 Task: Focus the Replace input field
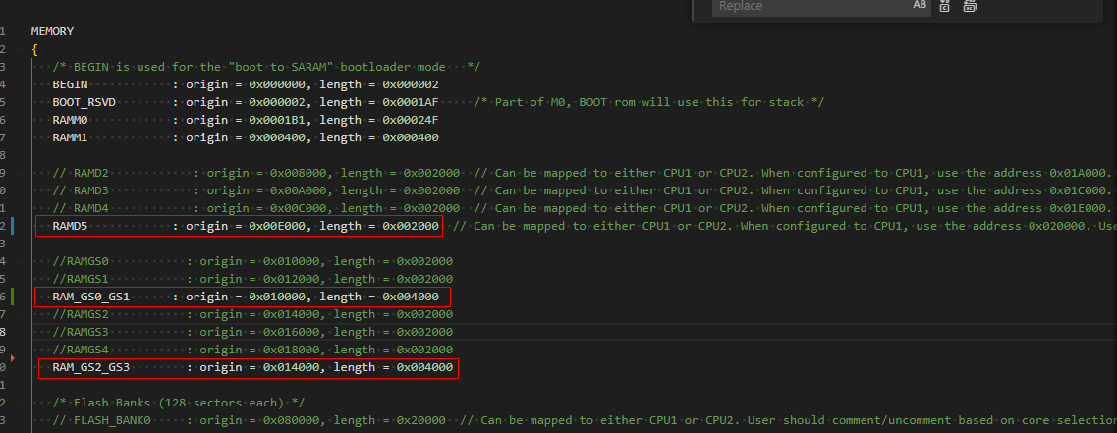(812, 6)
